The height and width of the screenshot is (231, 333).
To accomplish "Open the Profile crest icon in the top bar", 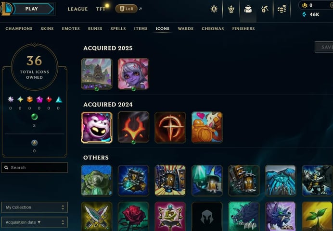I will pos(214,9).
